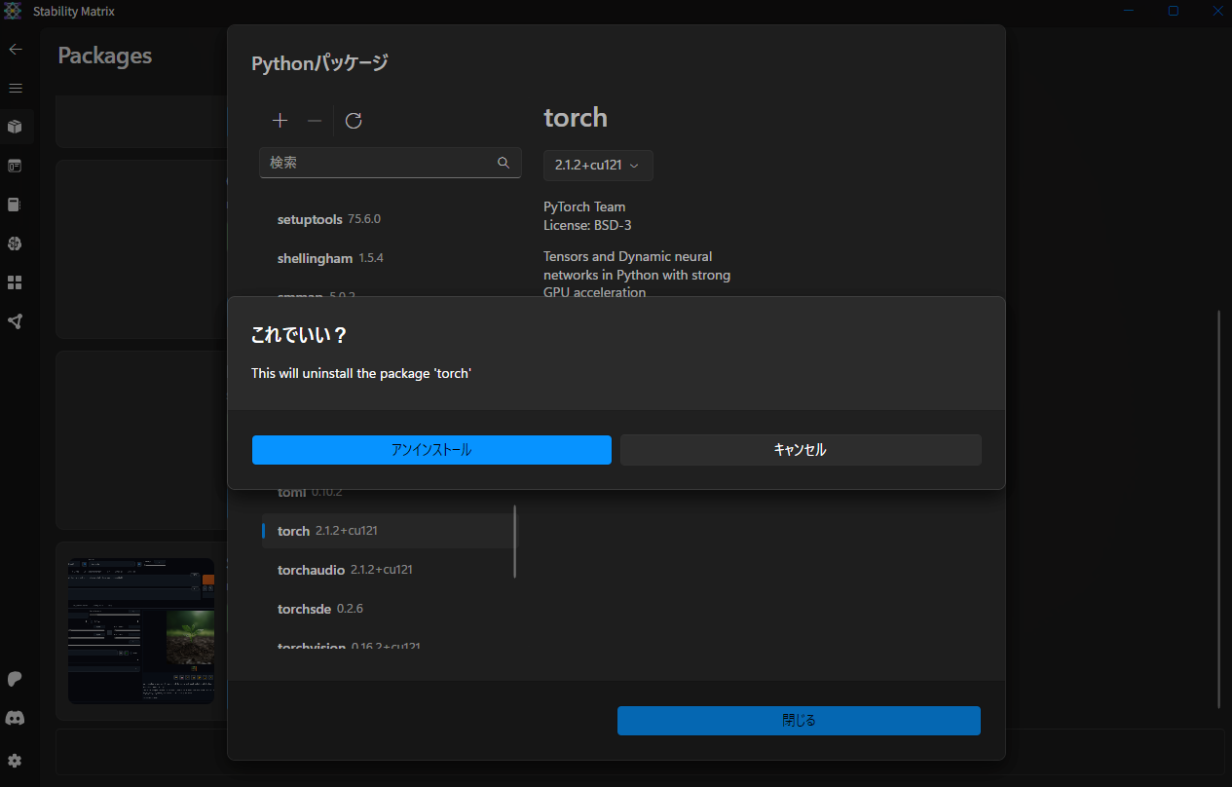Screen dimensions: 1232x787
Task: Open the Checkpoints manager icon
Action: [x=16, y=205]
